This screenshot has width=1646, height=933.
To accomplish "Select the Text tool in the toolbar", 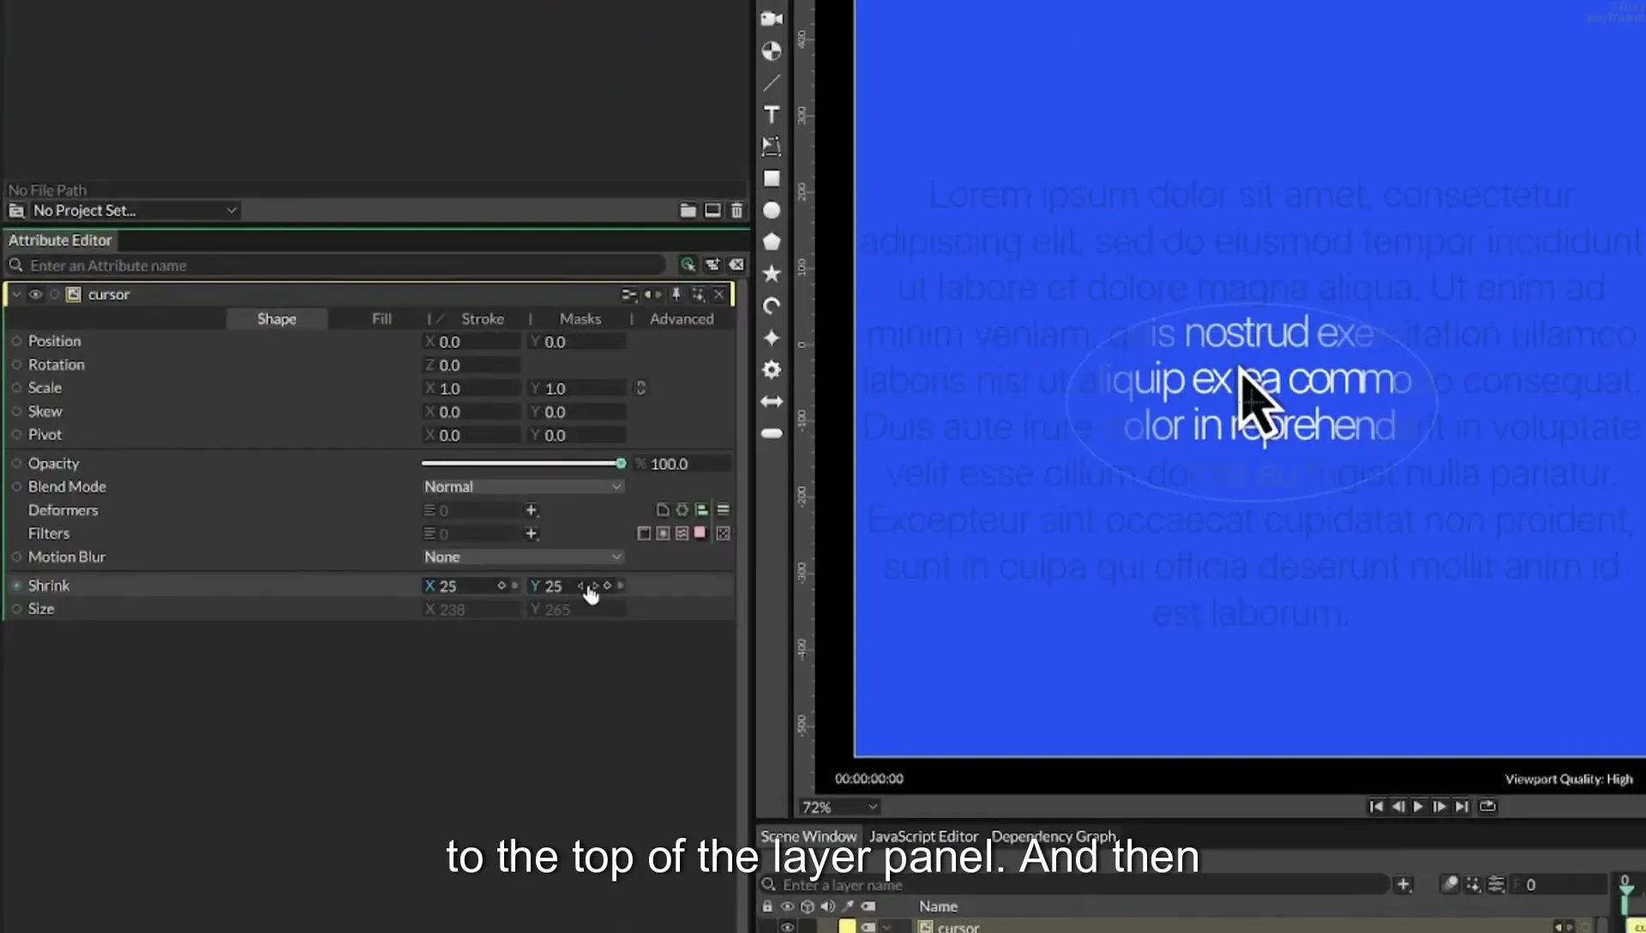I will click(772, 115).
